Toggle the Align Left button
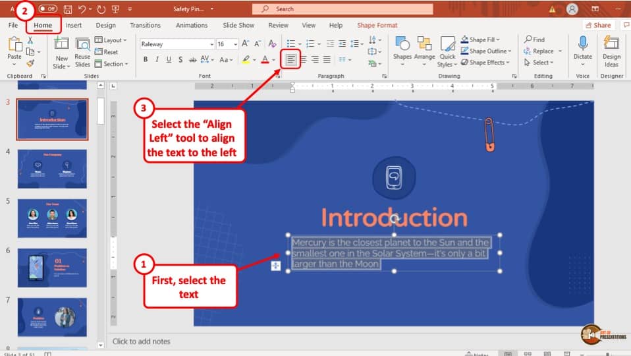The height and width of the screenshot is (356, 631). 290,59
